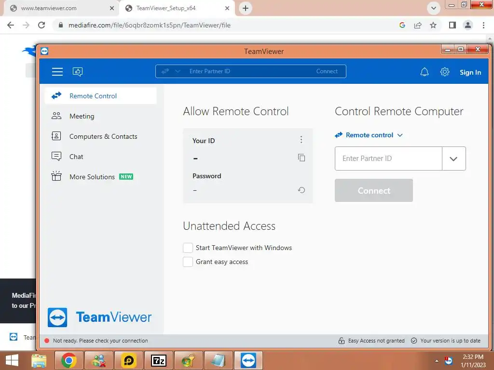Expand connection mode chevron in top bar
494x370 pixels.
click(178, 71)
